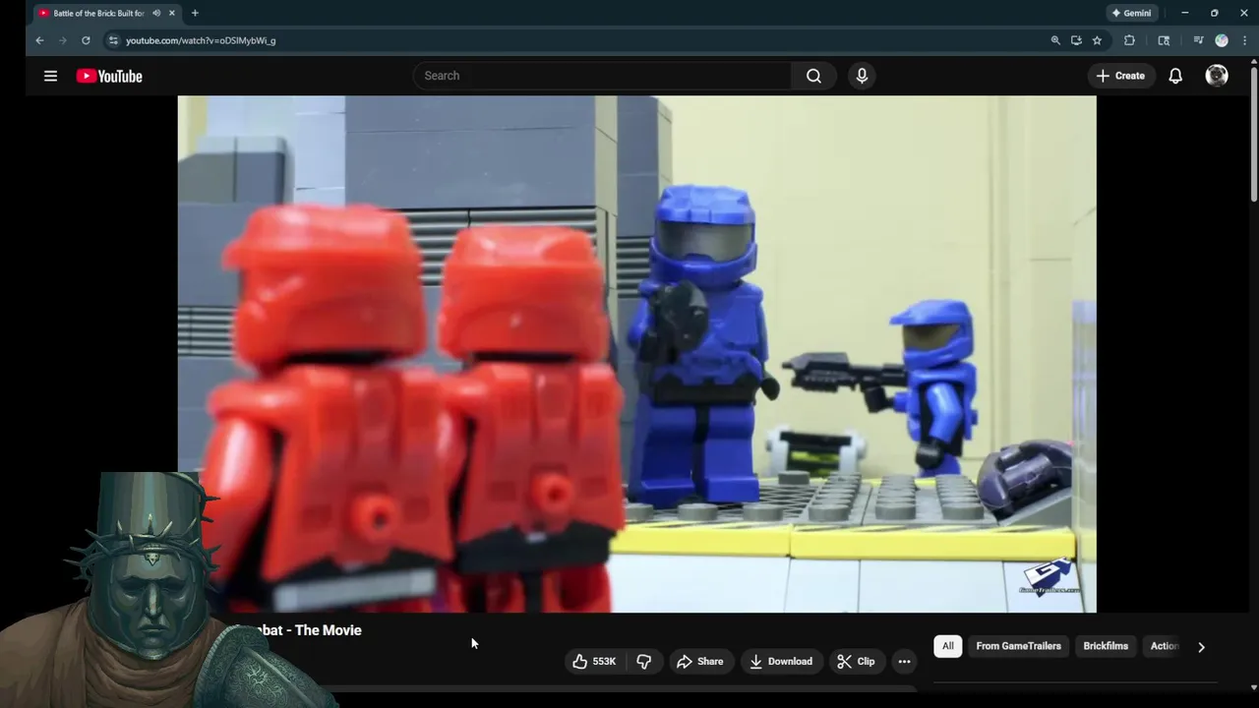Open Gemini in Chrome
1259x708 pixels.
point(1131,13)
